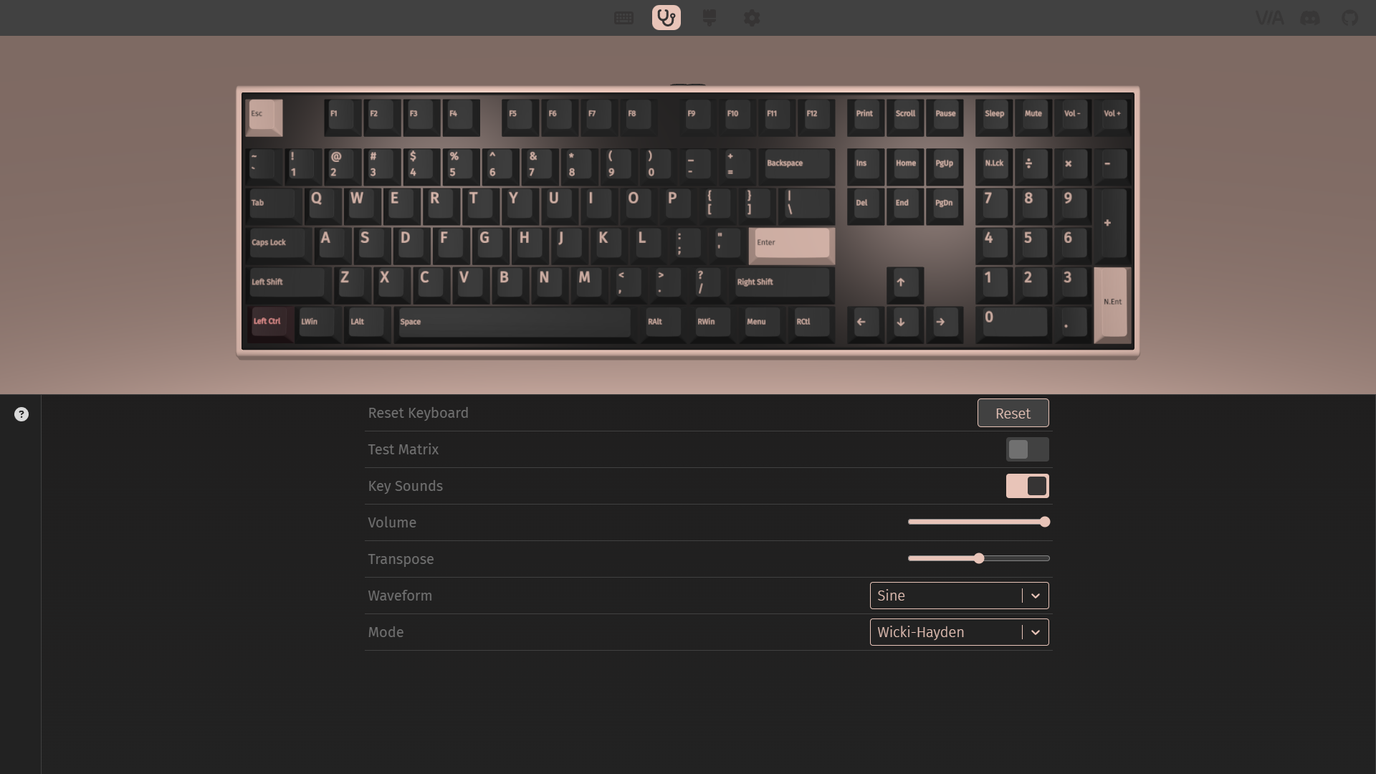Expand the Mode dropdown showing Wicki-Hayden

click(946, 632)
